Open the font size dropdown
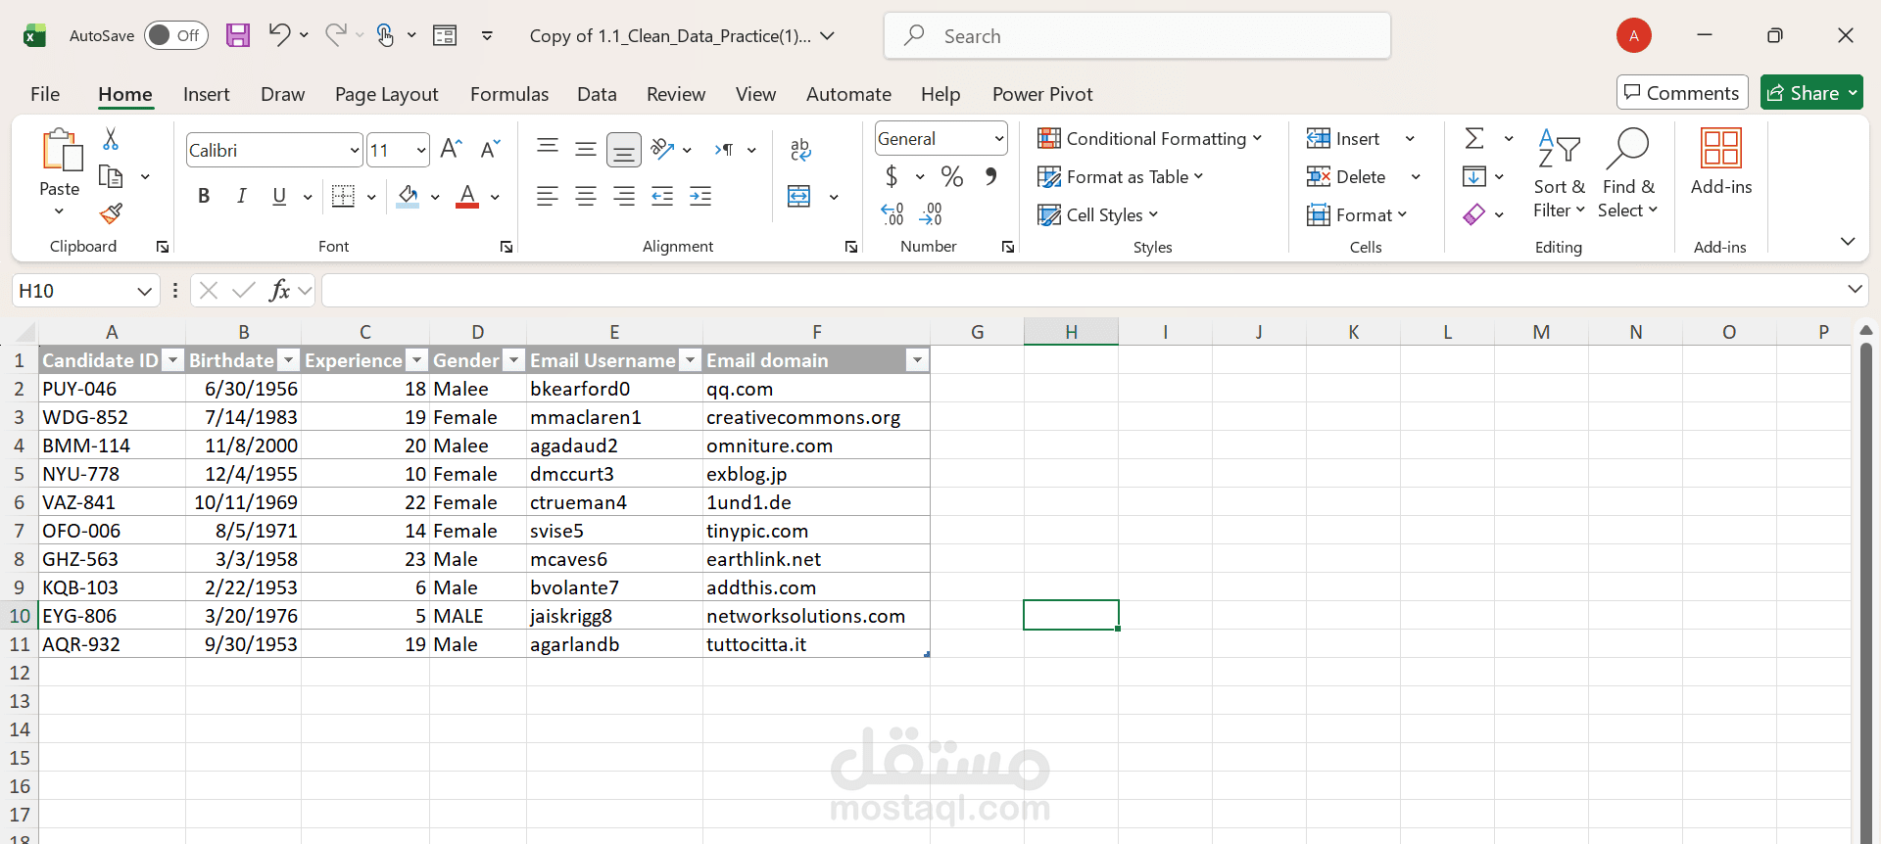 point(421,150)
